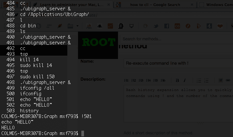The height and width of the screenshot is (137, 233).
Task: Select terminal line '494 kill 14'
Action: 23,60
